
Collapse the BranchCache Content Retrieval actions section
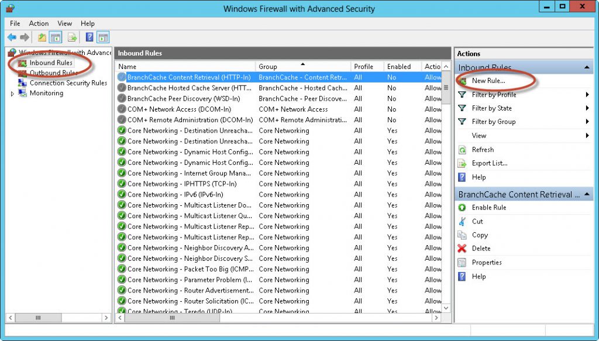point(587,195)
